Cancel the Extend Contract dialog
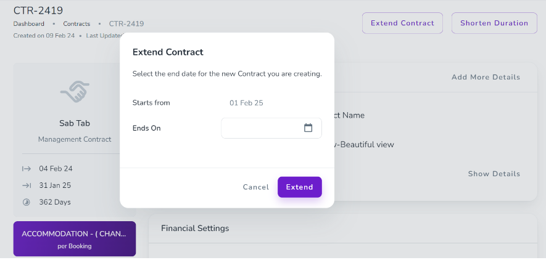Image resolution: width=546 pixels, height=260 pixels. [255, 187]
